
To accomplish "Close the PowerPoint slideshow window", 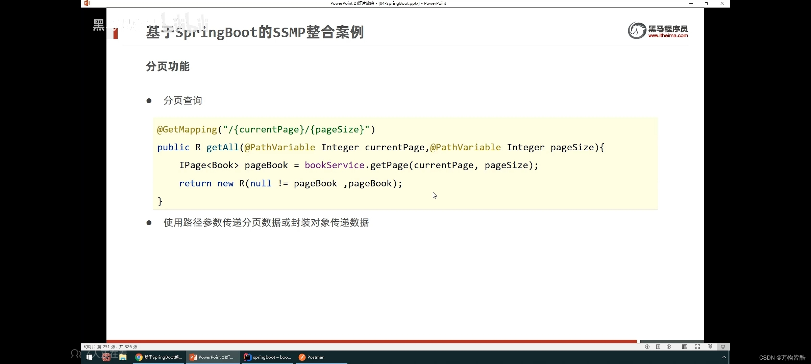I will pyautogui.click(x=722, y=3).
